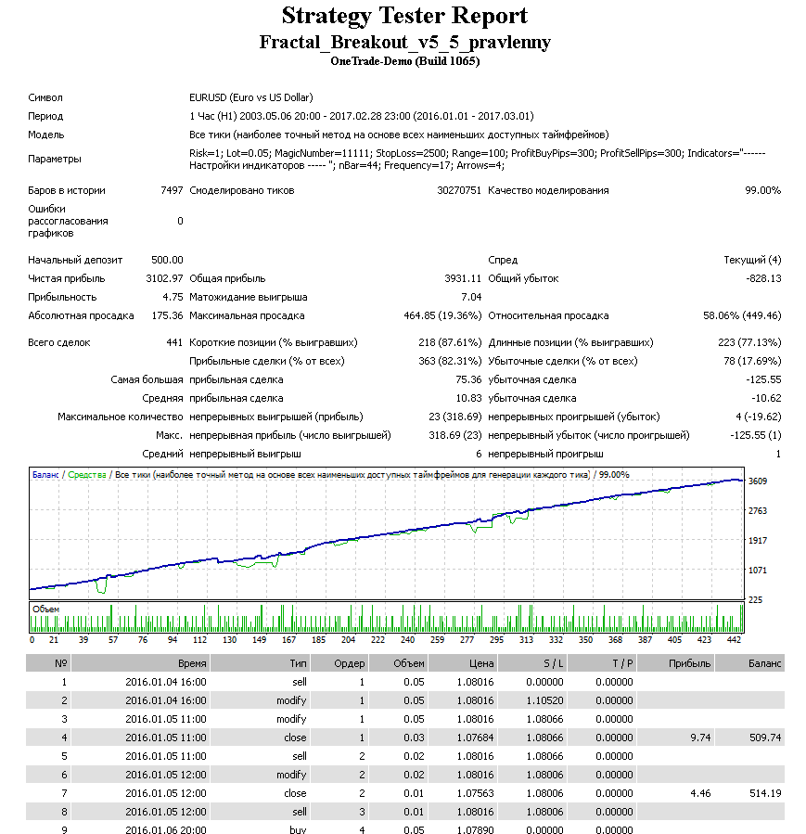Viewport: 806px width, 834px height.
Task: Click the total trades value 441
Action: tap(174, 342)
